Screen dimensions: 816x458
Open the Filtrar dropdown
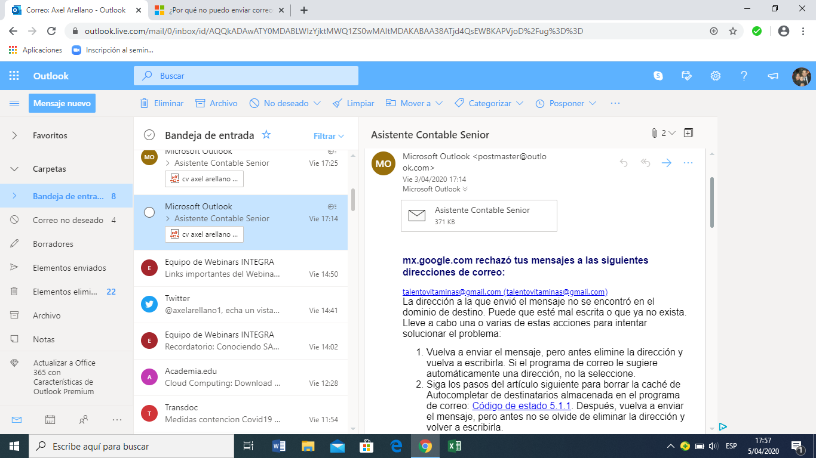click(x=329, y=136)
